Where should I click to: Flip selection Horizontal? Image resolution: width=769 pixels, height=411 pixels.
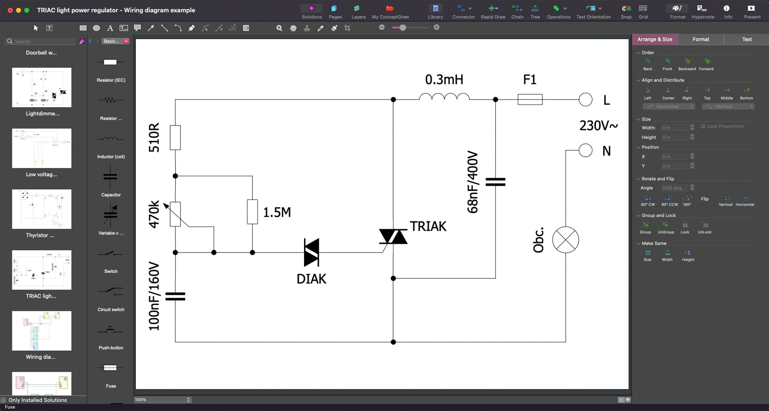pyautogui.click(x=745, y=200)
